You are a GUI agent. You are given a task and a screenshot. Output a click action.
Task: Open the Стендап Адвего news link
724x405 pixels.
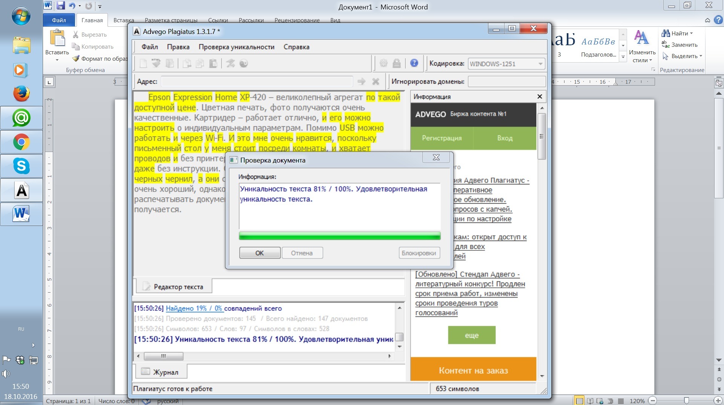(470, 293)
